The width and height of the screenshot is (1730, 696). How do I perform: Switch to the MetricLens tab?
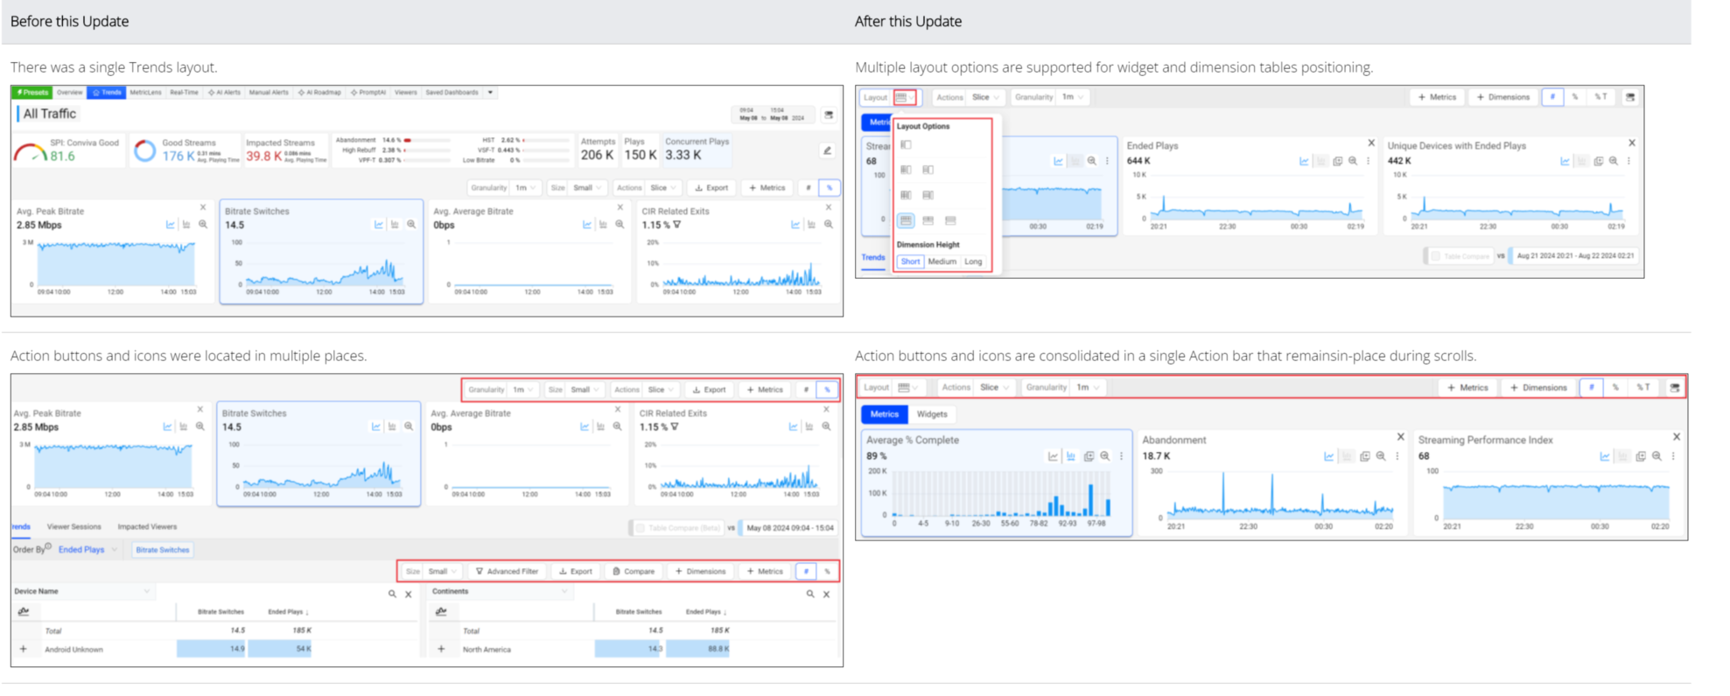pyautogui.click(x=145, y=92)
